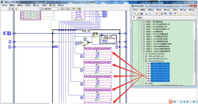This screenshot has width=198, height=104.
Task: Select FIFO_AD7606_I16_CH1 in the project tree
Action: tap(160, 64)
